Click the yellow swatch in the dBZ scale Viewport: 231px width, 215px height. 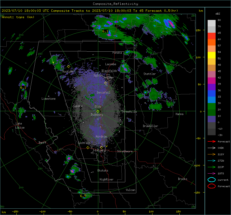pos(211,55)
